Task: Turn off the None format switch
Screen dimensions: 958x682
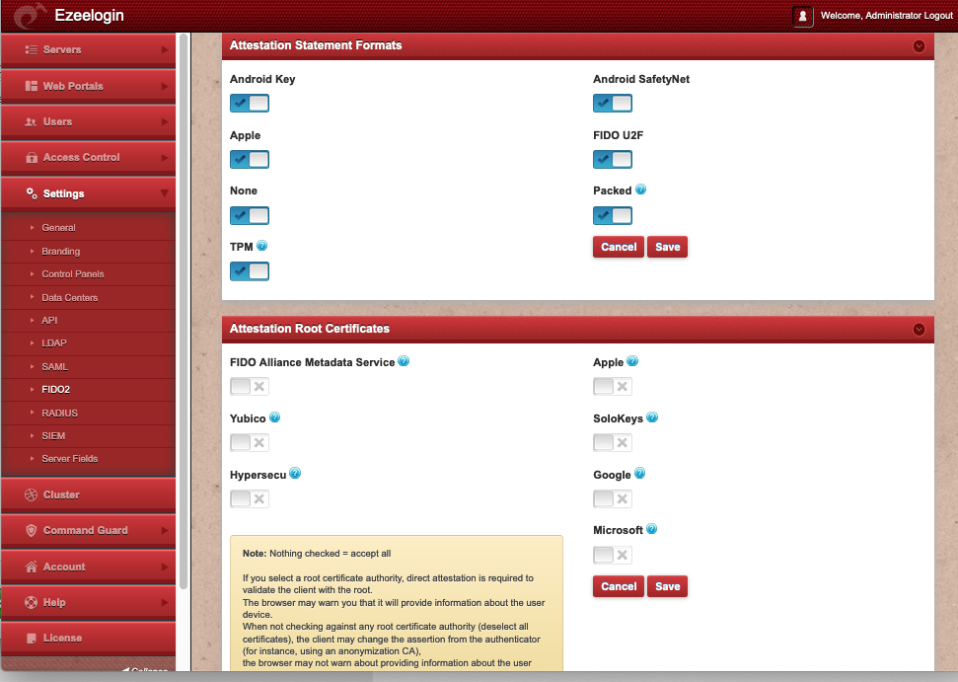Action: pyautogui.click(x=250, y=216)
